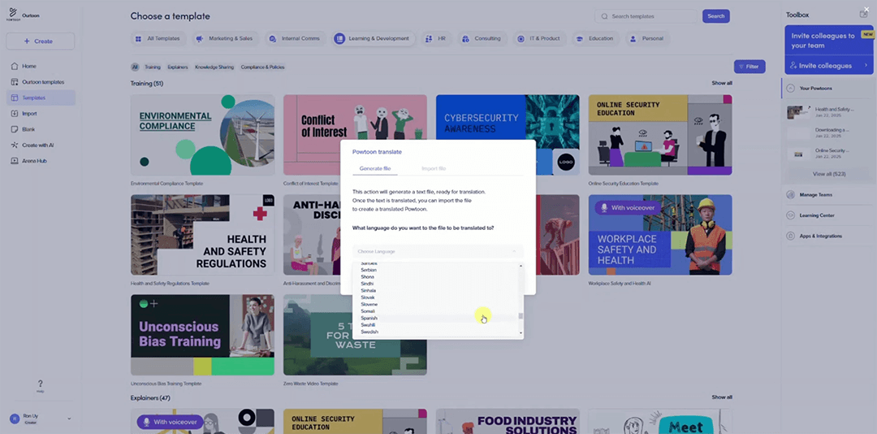Click the language list scroll-down arrow
The height and width of the screenshot is (434, 877).
click(521, 333)
